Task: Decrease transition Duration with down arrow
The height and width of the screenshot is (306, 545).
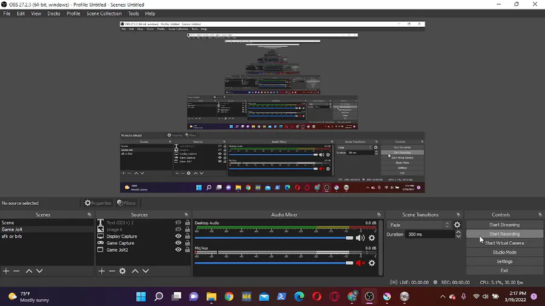Action: coord(458,236)
